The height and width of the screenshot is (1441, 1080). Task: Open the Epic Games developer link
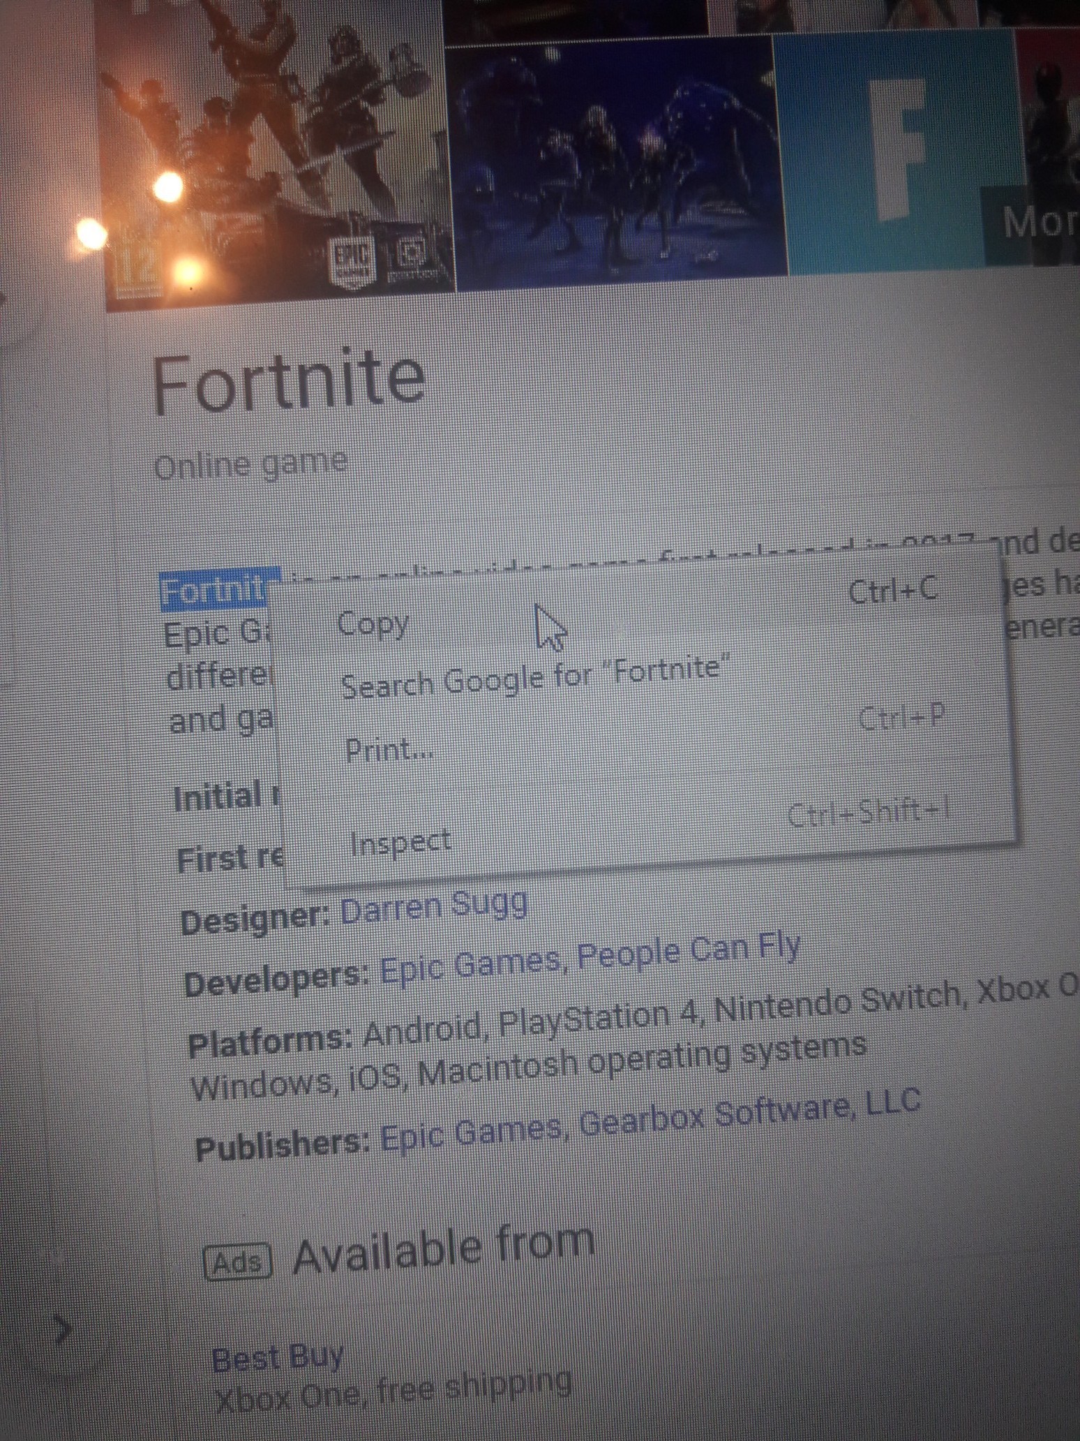coord(471,968)
